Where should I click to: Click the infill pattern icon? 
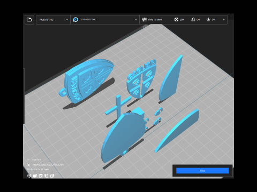(x=176, y=20)
